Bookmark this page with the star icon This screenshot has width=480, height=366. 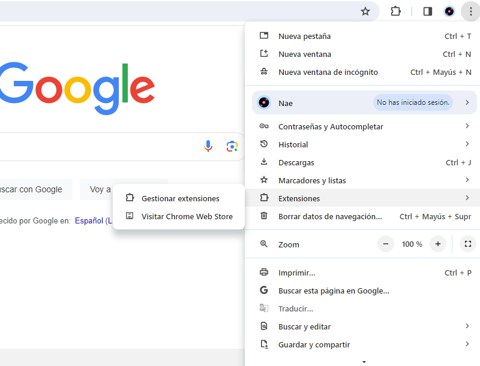365,11
